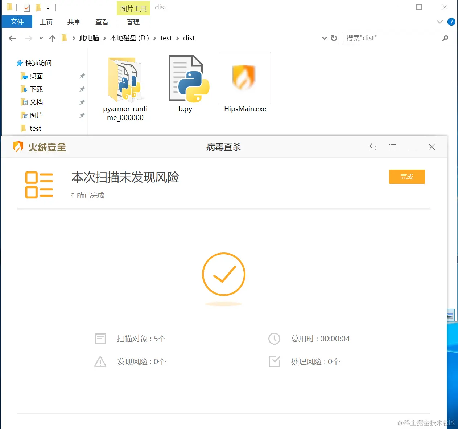This screenshot has height=429, width=458.
Task: Open 下载 in quick access
Action: click(32, 89)
